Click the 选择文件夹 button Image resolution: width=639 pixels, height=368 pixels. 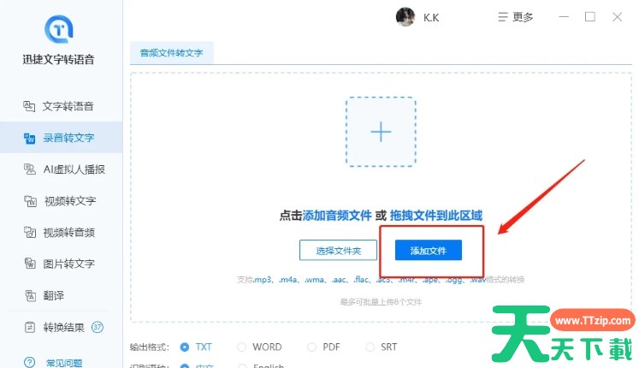click(338, 250)
